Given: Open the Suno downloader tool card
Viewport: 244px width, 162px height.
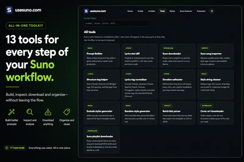Looking at the screenshot, I should coord(178,56).
